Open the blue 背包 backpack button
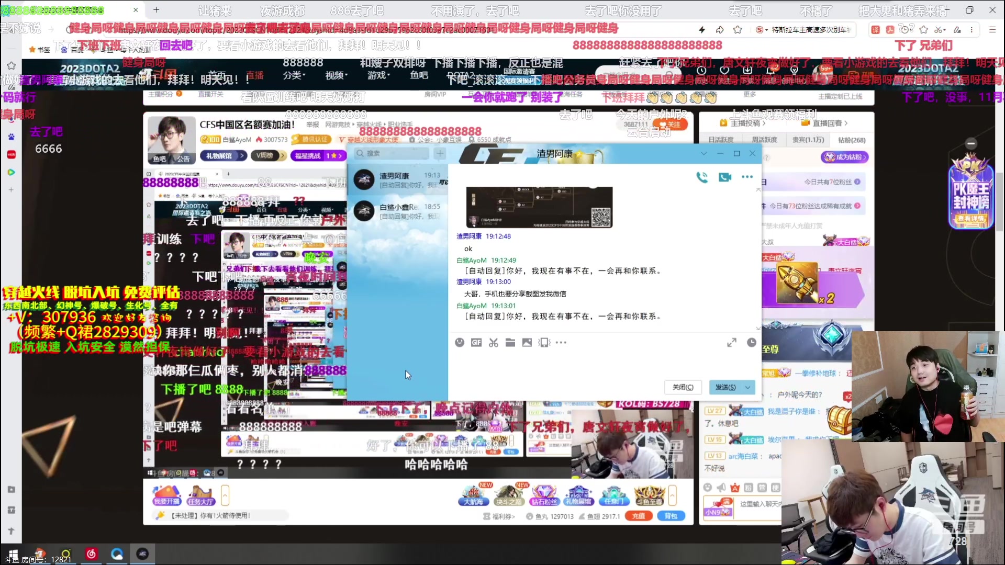The height and width of the screenshot is (565, 1005). (671, 516)
